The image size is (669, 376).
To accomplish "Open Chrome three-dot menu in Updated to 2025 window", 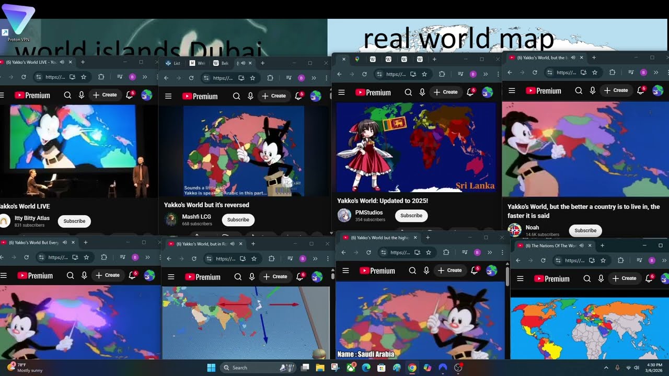I will (x=497, y=74).
